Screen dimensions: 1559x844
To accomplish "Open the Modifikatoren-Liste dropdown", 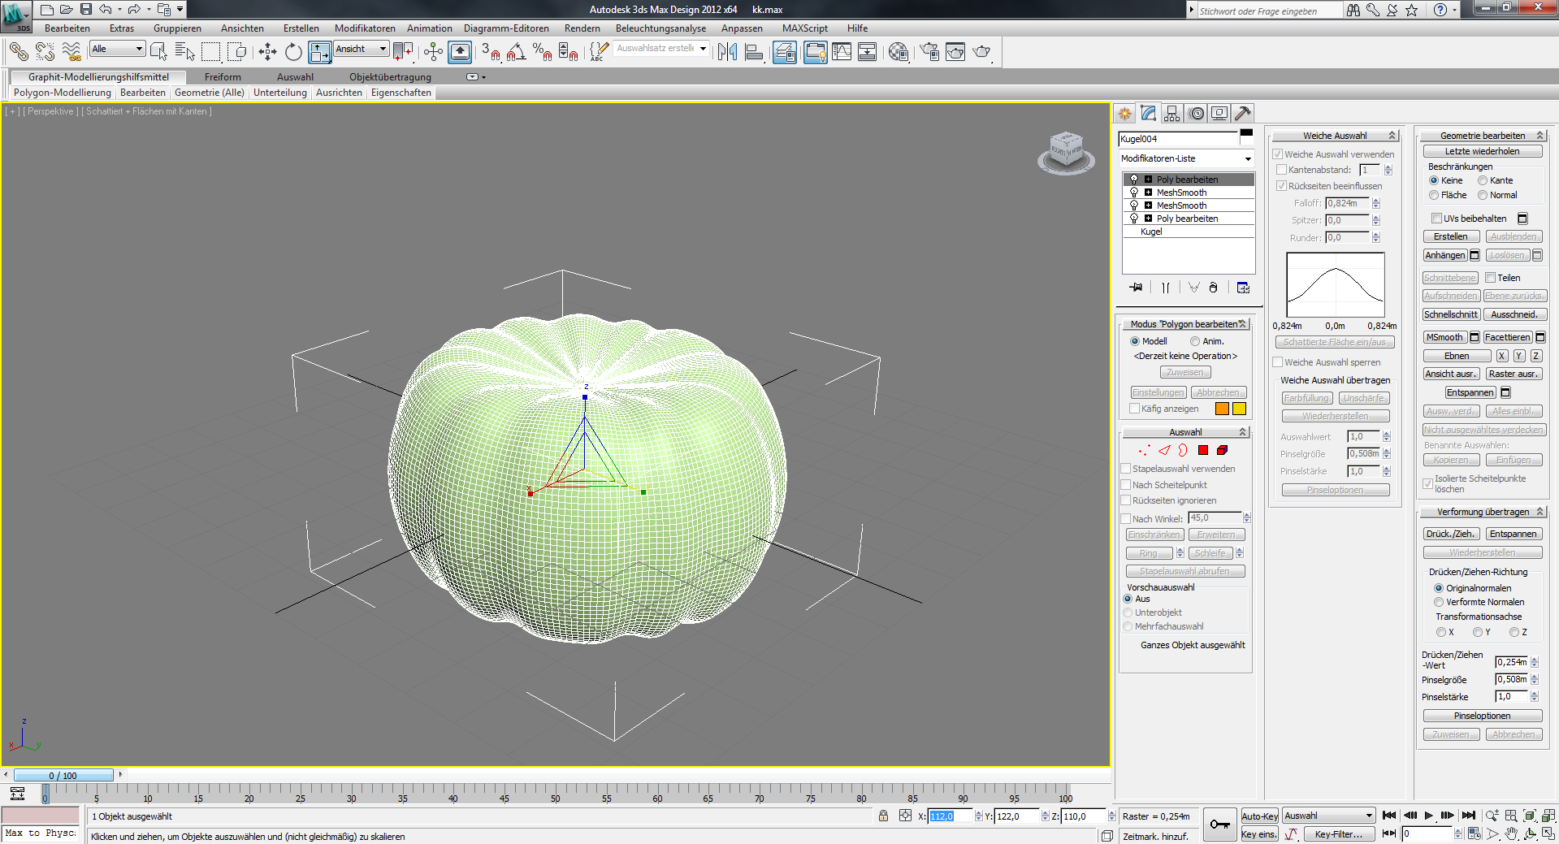I will [x=1186, y=158].
